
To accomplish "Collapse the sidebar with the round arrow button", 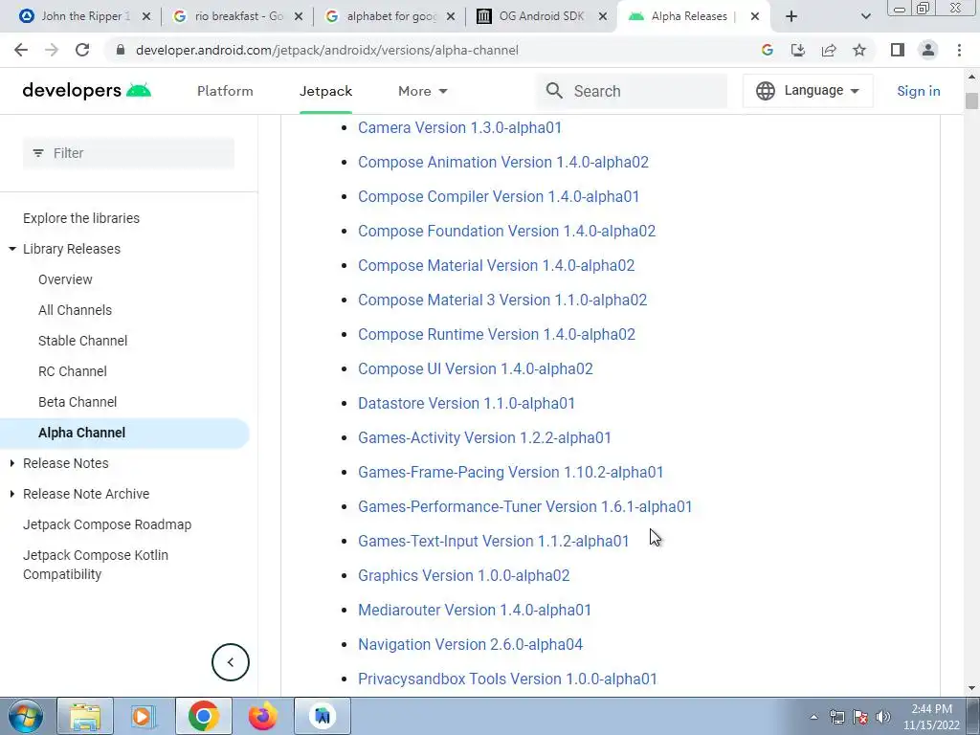I will pyautogui.click(x=230, y=662).
